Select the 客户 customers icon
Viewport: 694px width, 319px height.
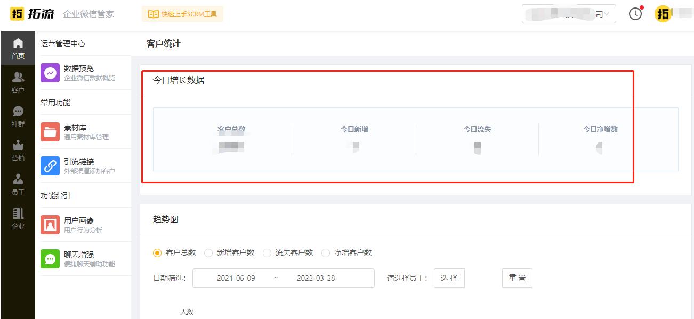click(18, 77)
